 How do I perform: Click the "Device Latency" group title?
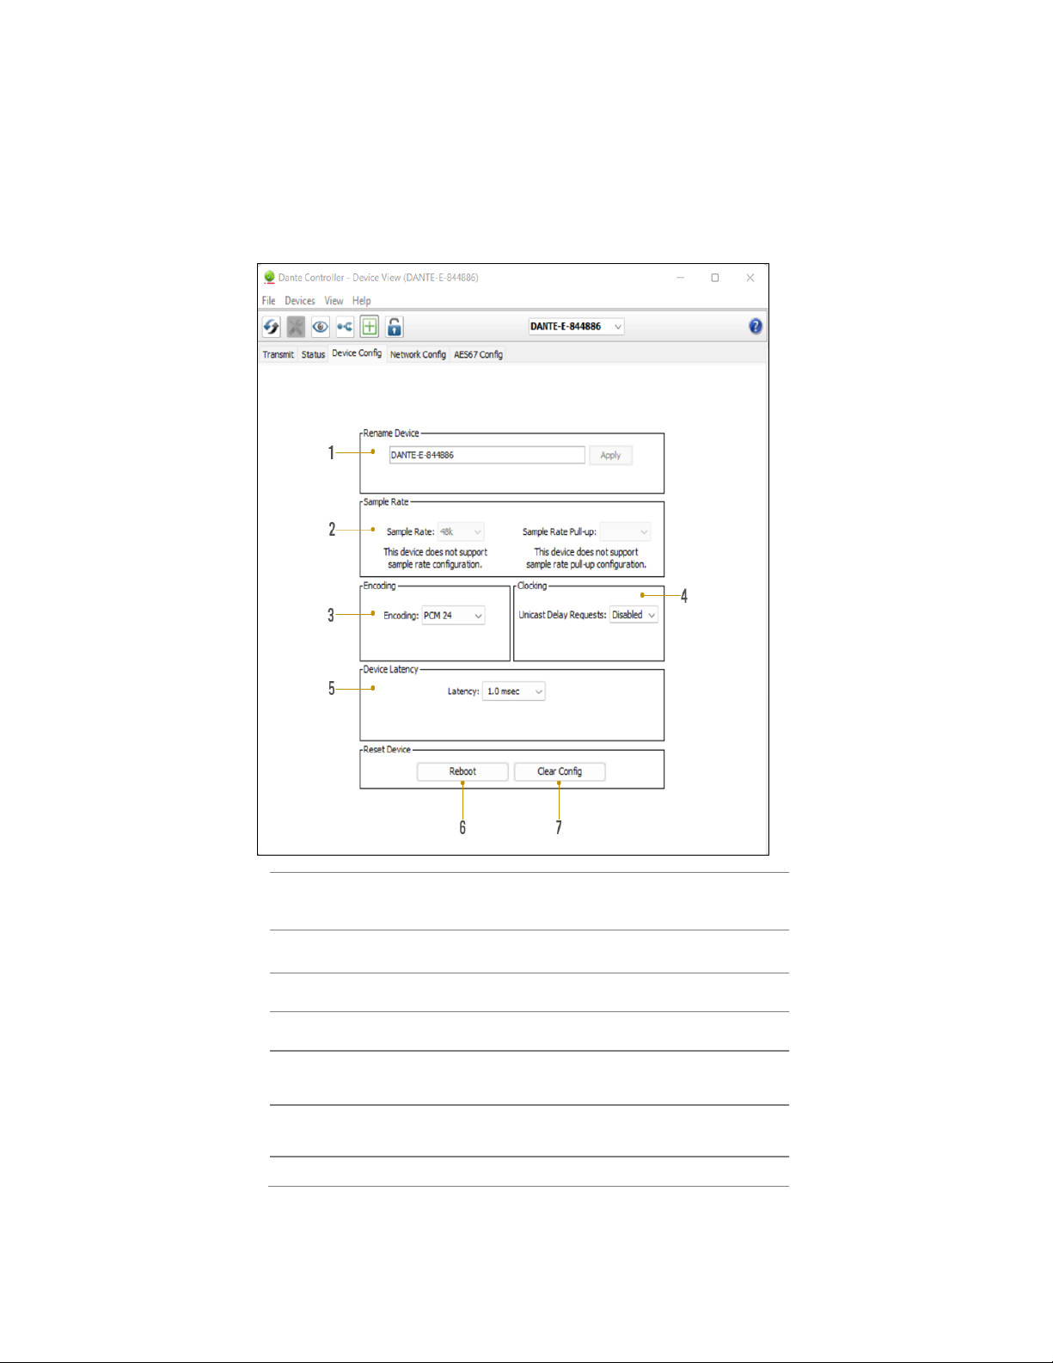[x=391, y=669]
